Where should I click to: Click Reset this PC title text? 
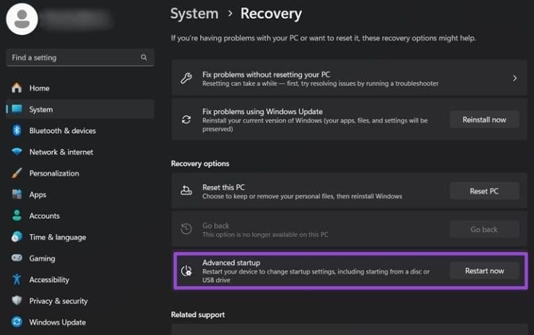click(223, 187)
